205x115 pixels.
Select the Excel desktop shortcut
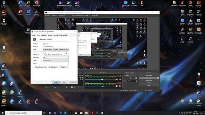pos(28,4)
